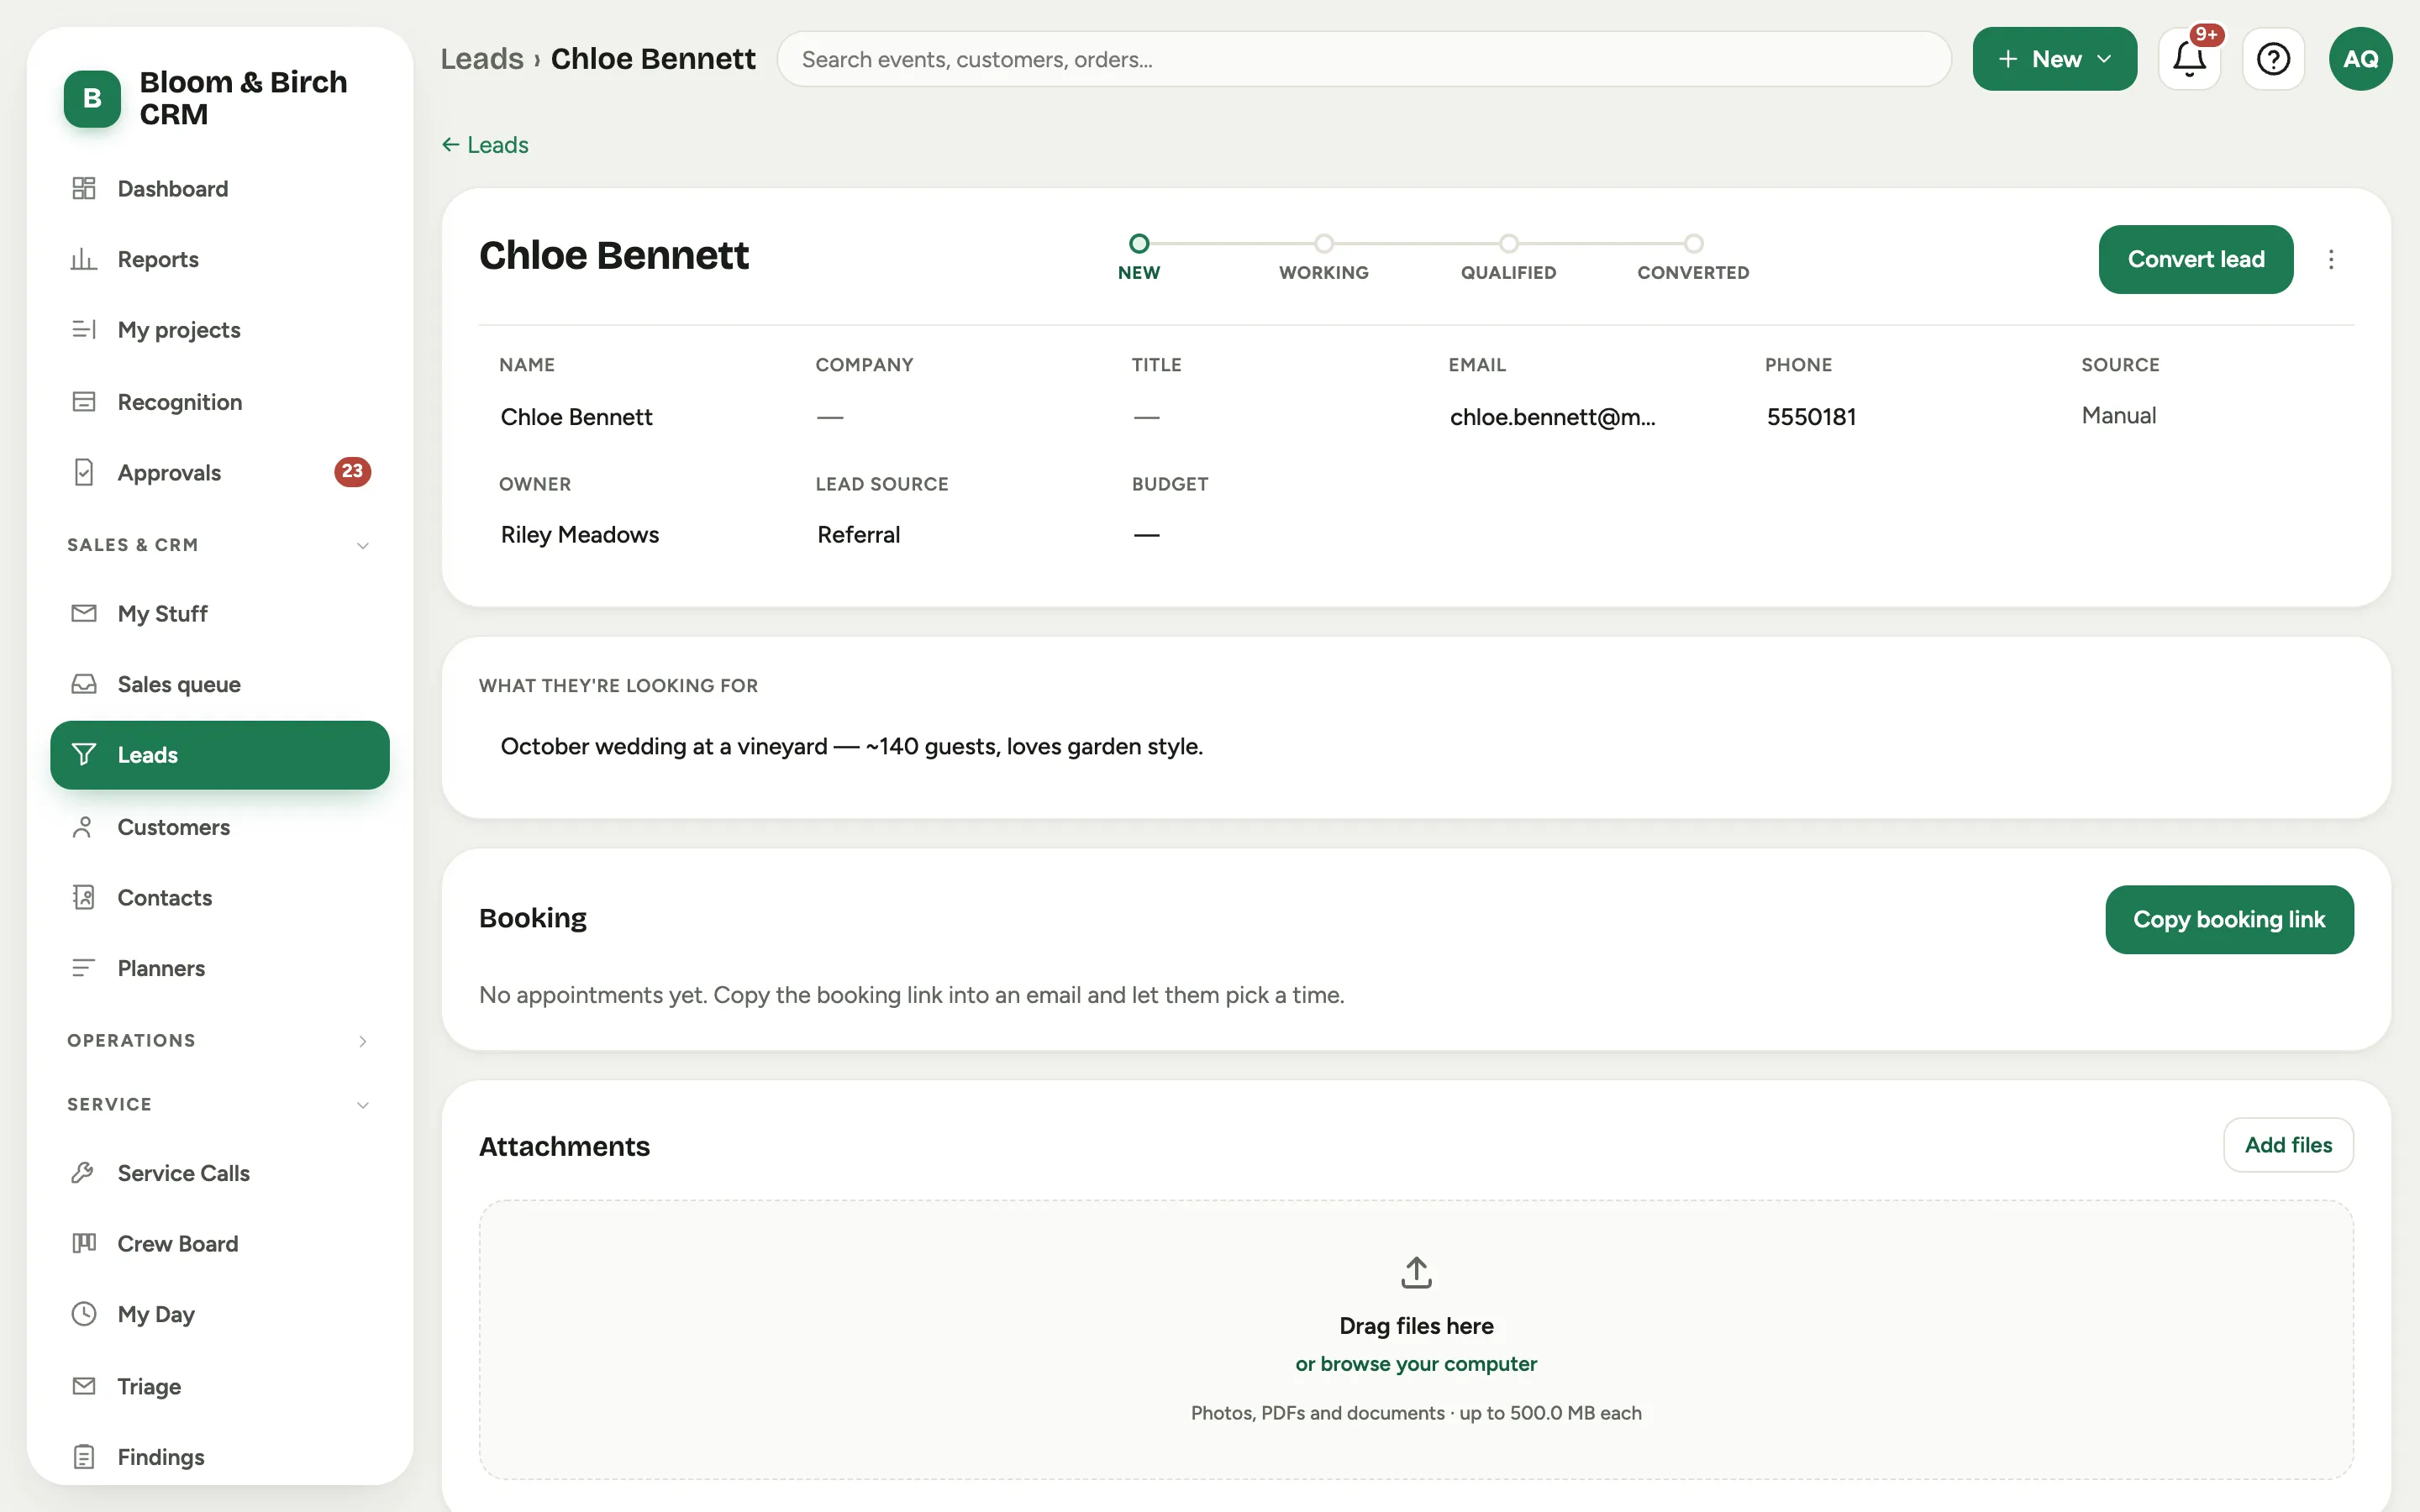Click the Convert lead button
Screen dimensions: 2420x1512
pyautogui.click(x=2195, y=259)
